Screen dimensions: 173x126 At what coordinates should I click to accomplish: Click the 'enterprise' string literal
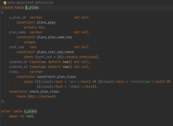[141, 82]
